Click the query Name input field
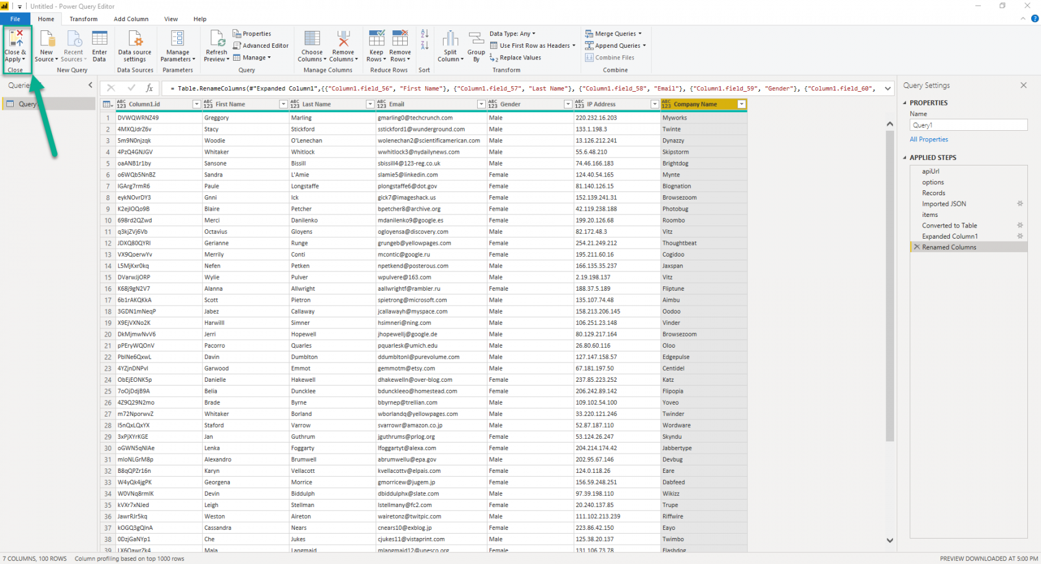Image resolution: width=1041 pixels, height=564 pixels. tap(969, 125)
